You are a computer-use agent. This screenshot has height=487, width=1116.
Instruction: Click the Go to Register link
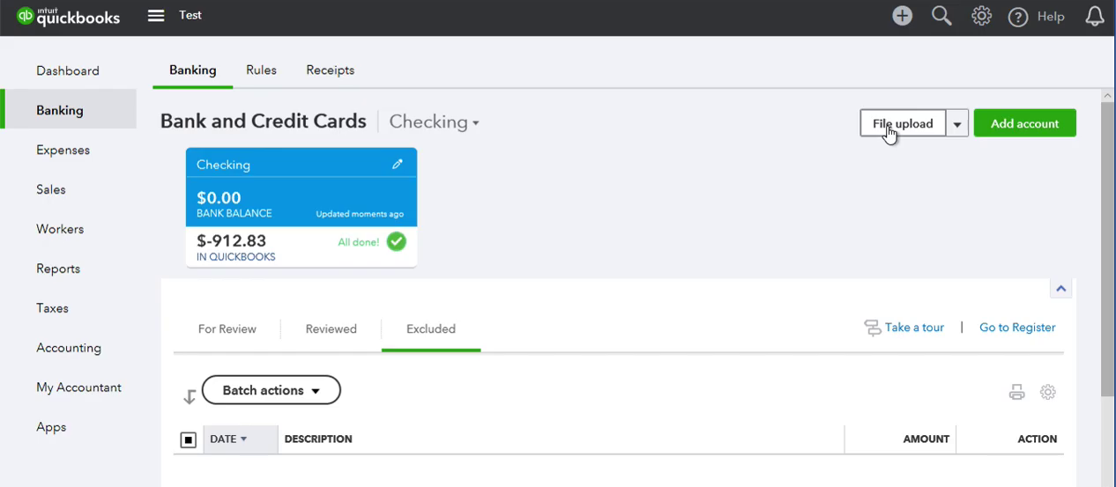[x=1017, y=328]
